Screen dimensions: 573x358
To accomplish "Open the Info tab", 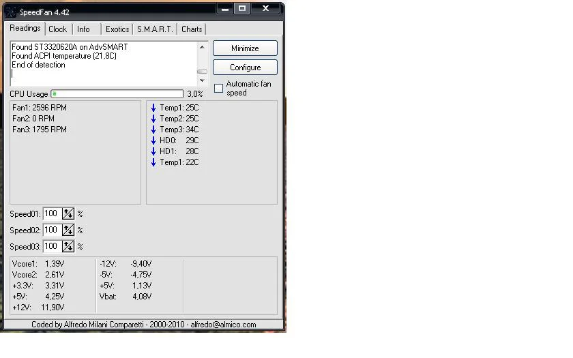I will 83,29.
